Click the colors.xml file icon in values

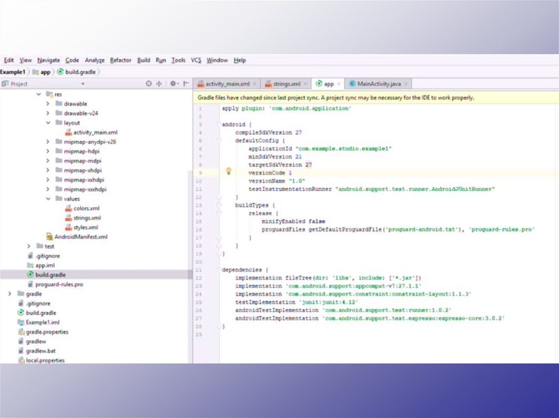68,208
